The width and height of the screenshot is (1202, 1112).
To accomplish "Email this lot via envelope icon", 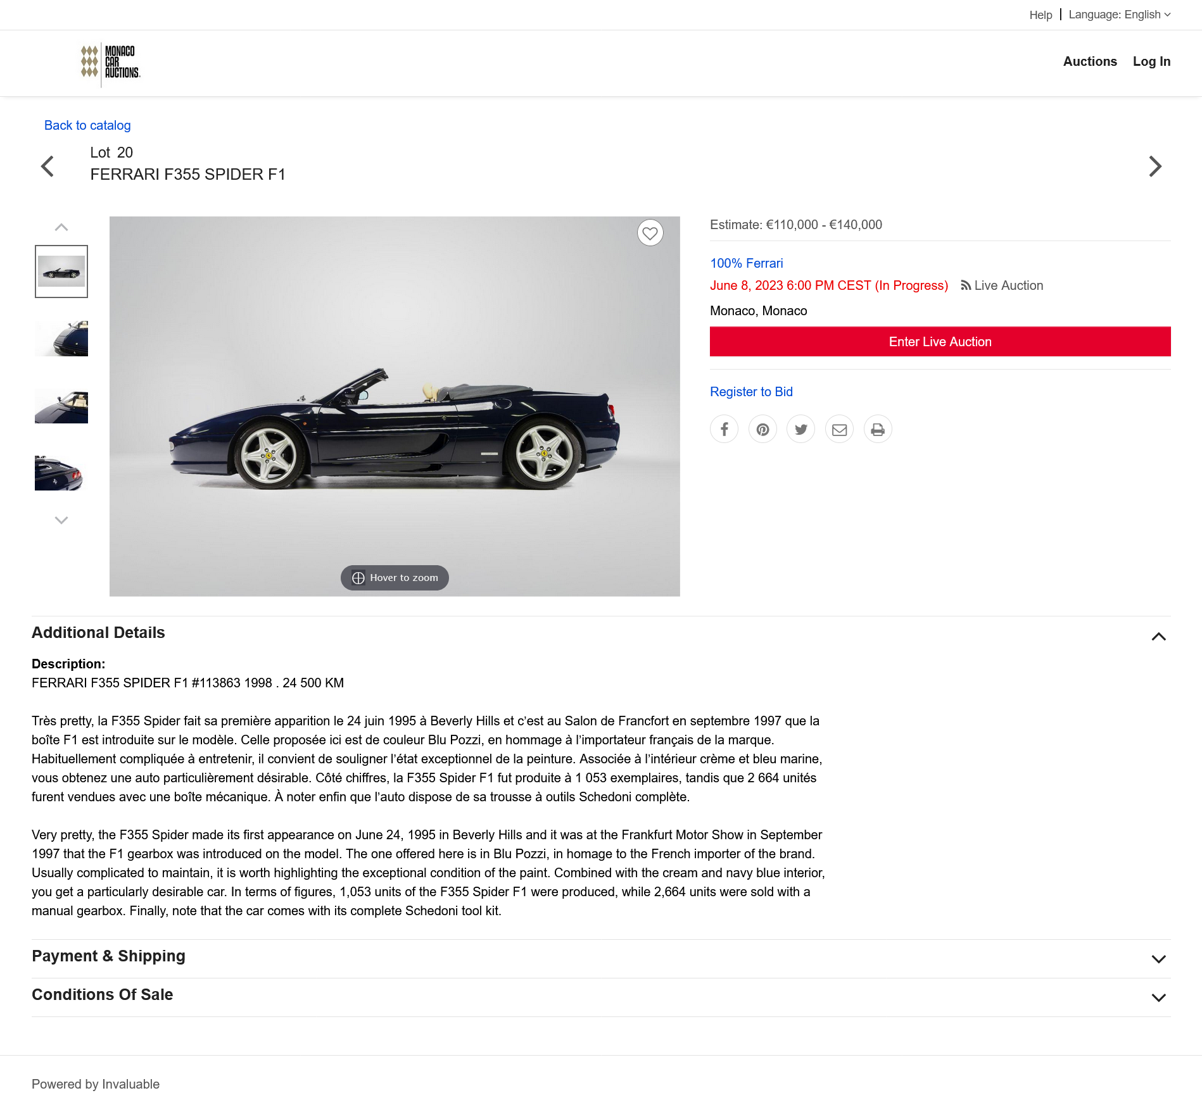I will 839,429.
